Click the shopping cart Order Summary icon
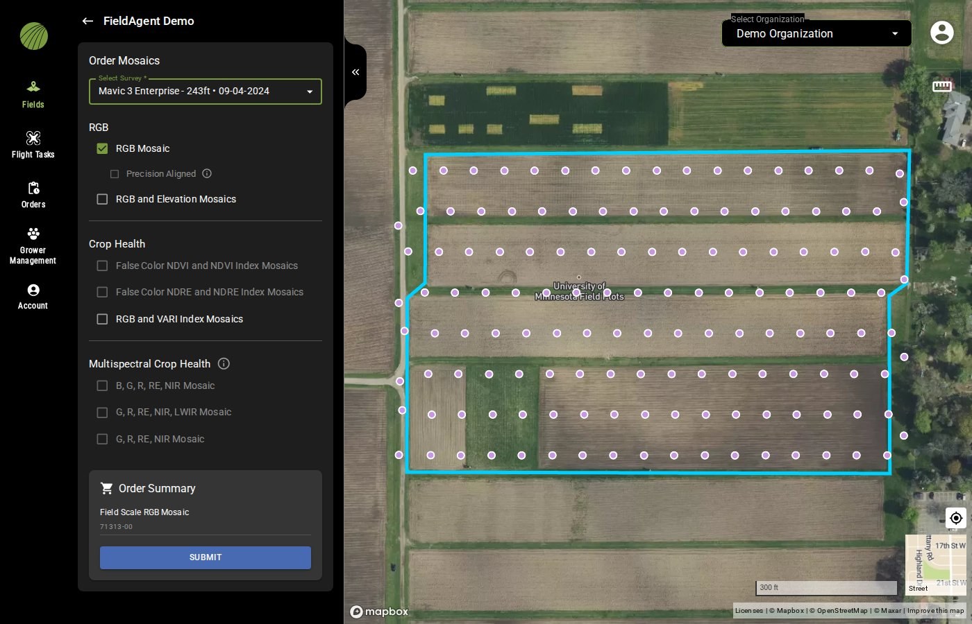This screenshot has height=624, width=972. (x=106, y=488)
